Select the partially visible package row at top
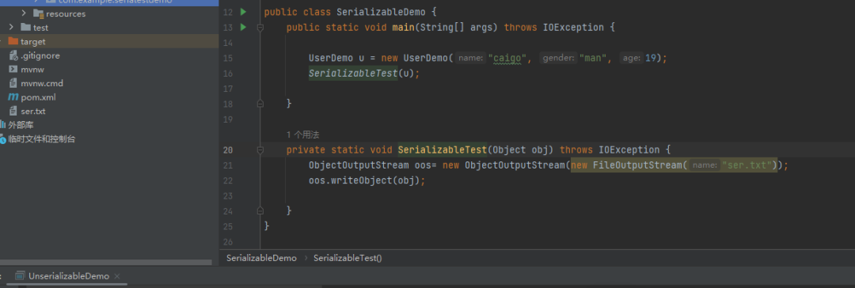 tap(109, 2)
